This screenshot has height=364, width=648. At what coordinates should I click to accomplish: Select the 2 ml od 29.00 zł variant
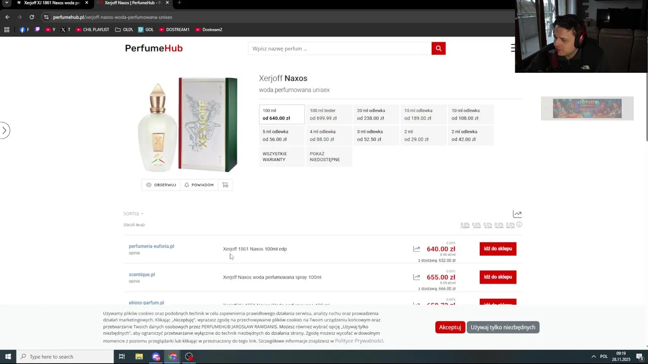tap(423, 135)
